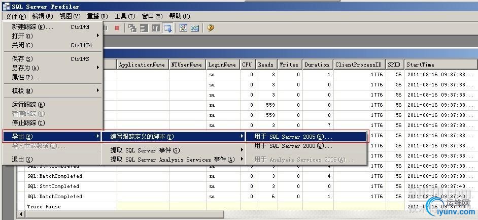Expand 提取 SQL Server Analysis Services 事件(A) submenu
478x220 pixels.
(174, 160)
